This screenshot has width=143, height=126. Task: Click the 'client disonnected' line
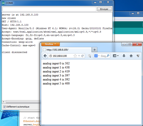click(x=14, y=52)
